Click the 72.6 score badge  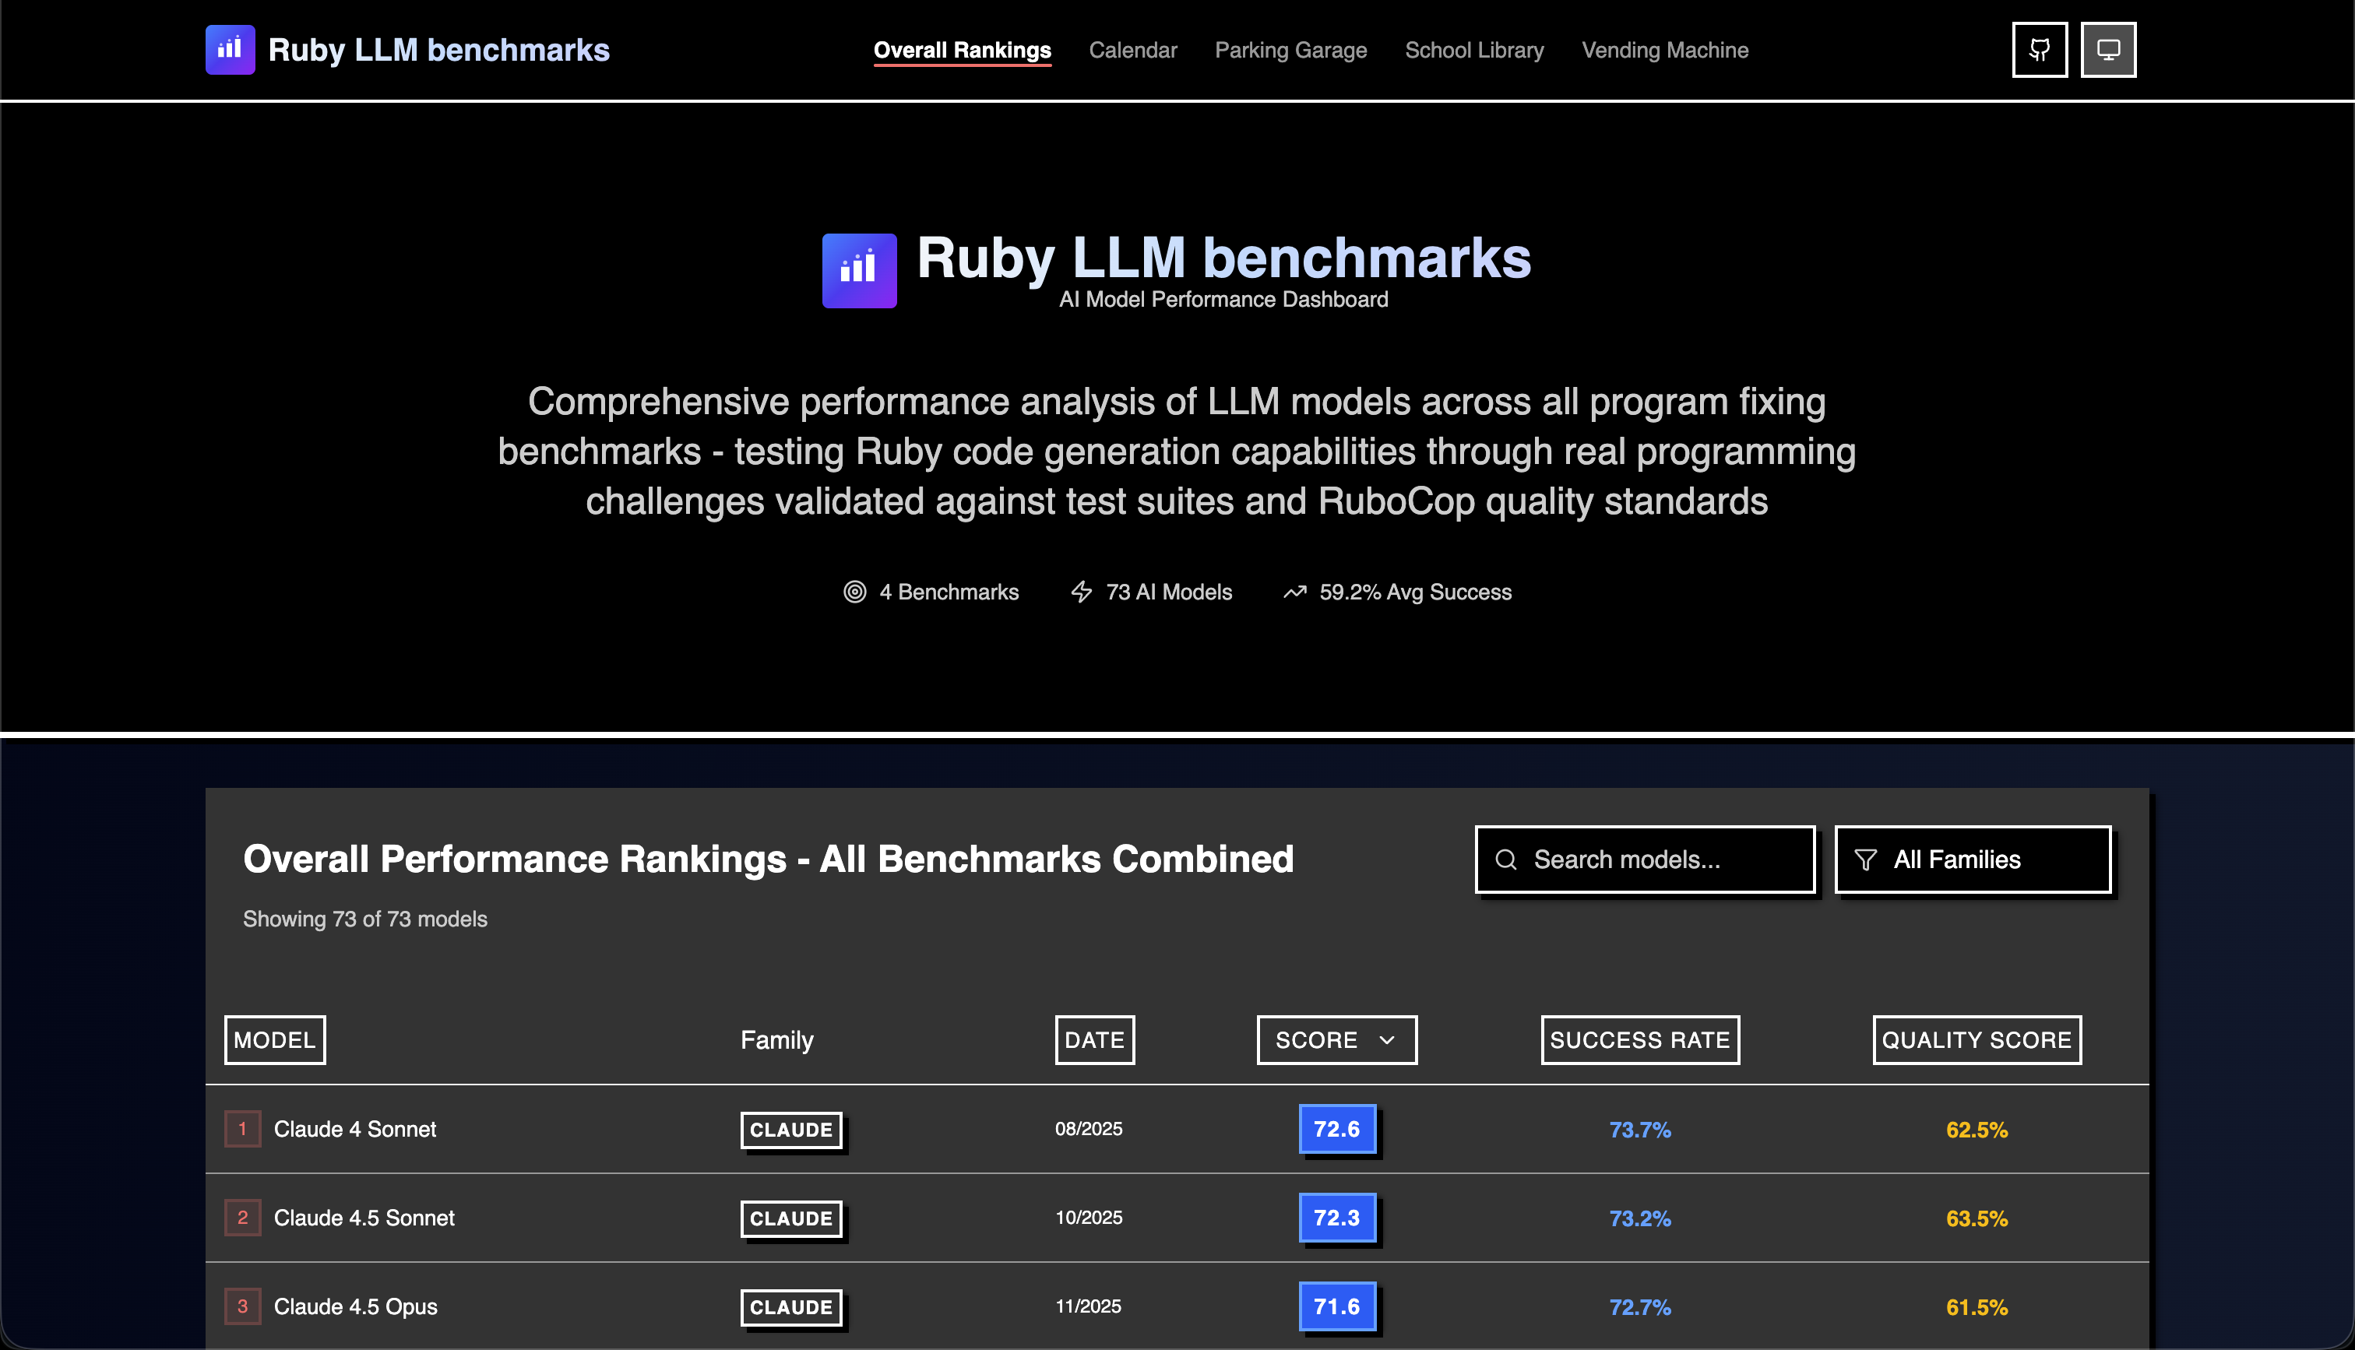click(x=1337, y=1130)
